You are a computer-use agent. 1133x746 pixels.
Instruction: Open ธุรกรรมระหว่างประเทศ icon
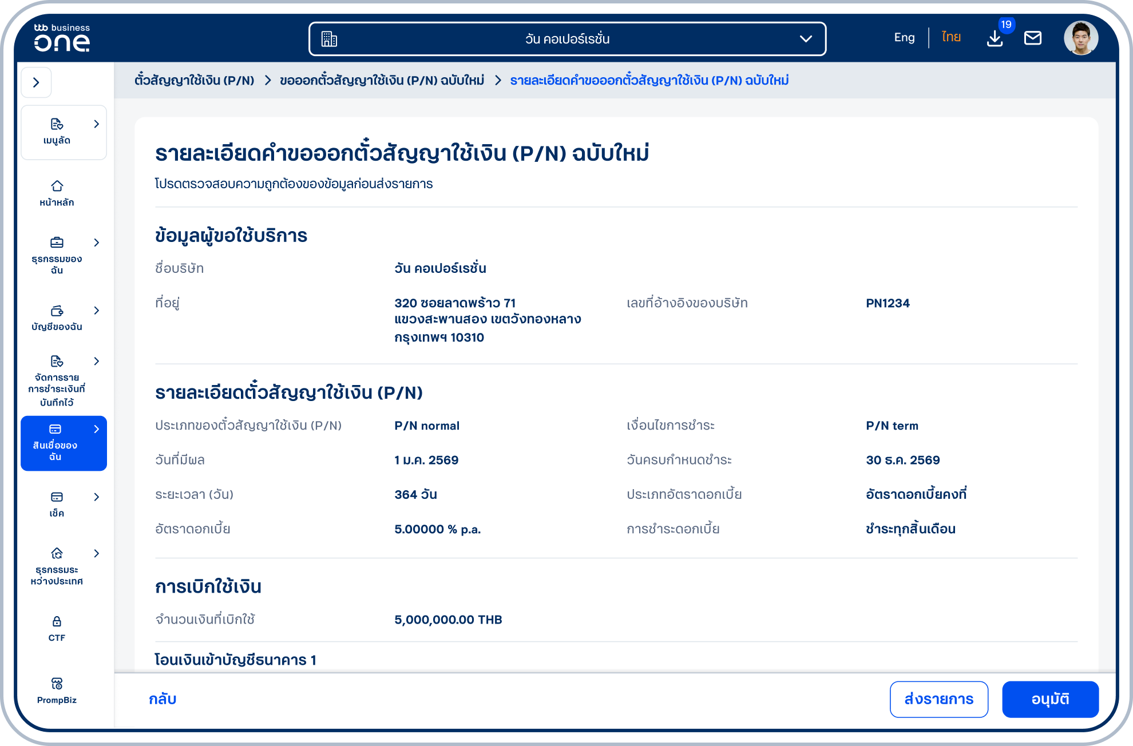click(x=57, y=553)
